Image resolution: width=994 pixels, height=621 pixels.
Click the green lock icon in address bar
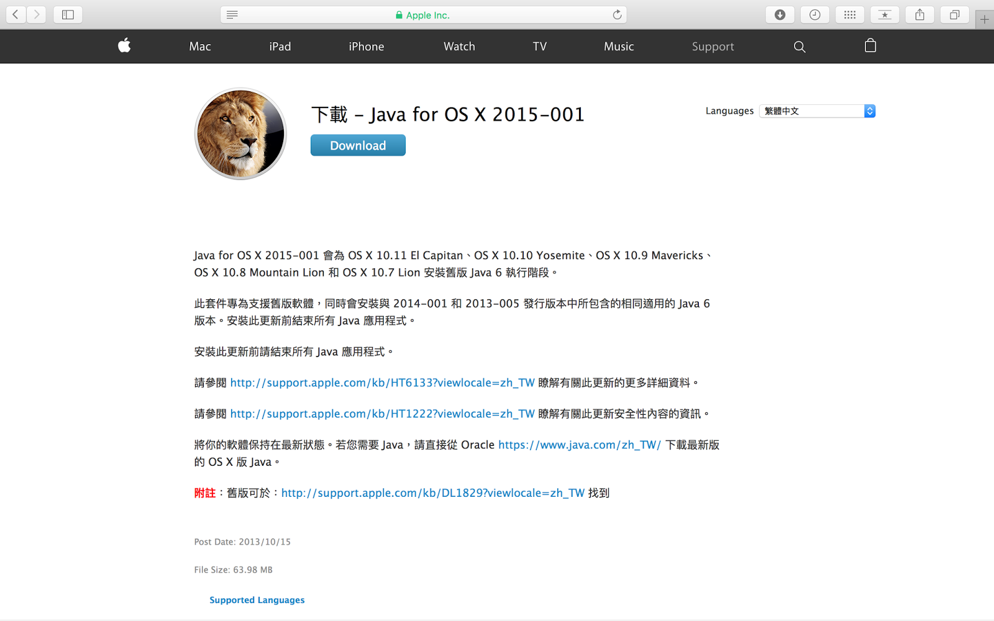[x=399, y=15]
